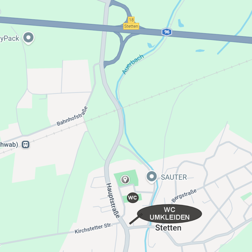Click the yellow exit 18 badge

[131, 20]
